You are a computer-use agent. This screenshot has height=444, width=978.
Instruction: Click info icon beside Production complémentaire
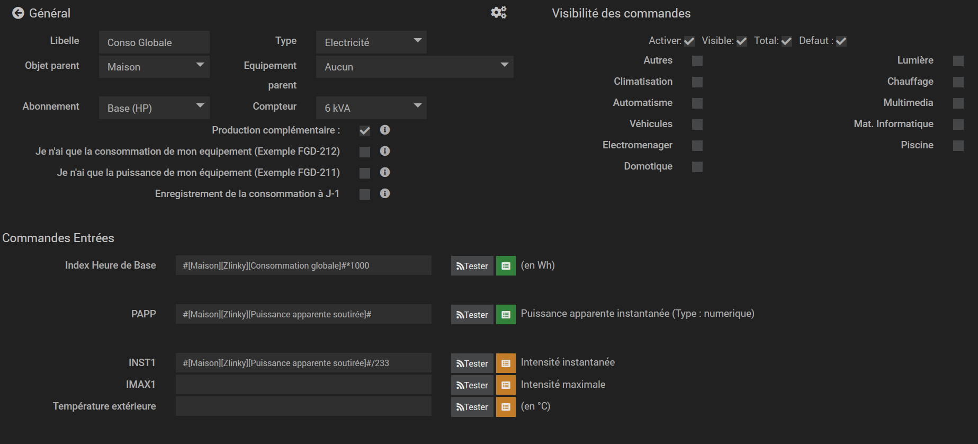click(385, 130)
